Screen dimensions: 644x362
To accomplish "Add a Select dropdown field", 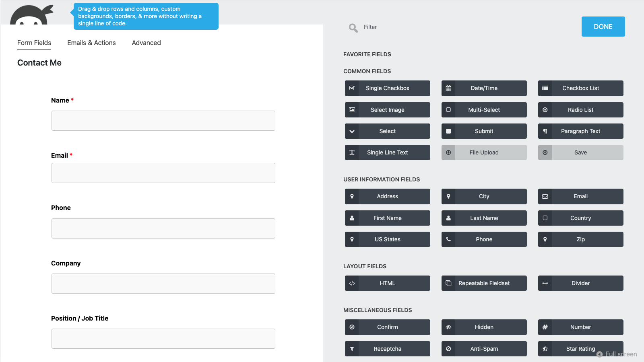I will [387, 131].
